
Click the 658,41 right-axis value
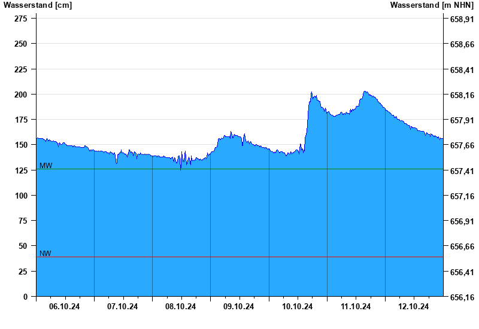pos(462,70)
